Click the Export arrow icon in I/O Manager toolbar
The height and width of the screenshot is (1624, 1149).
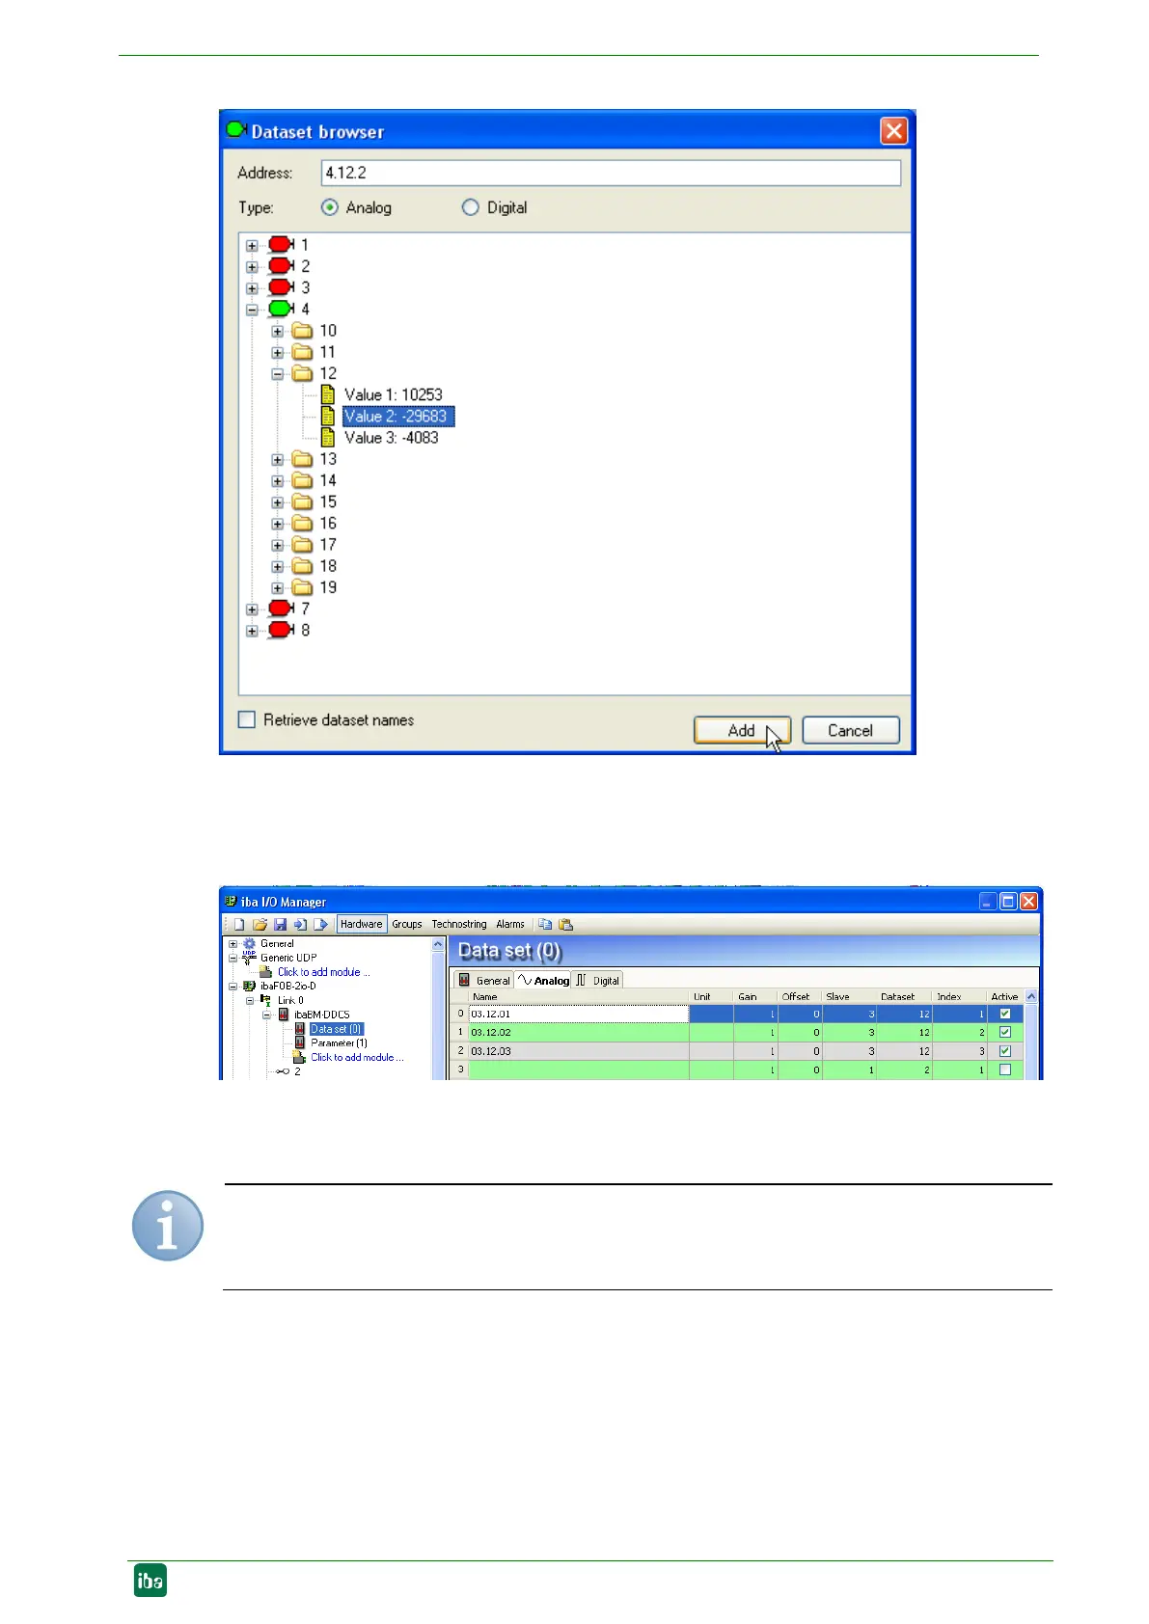(x=320, y=924)
